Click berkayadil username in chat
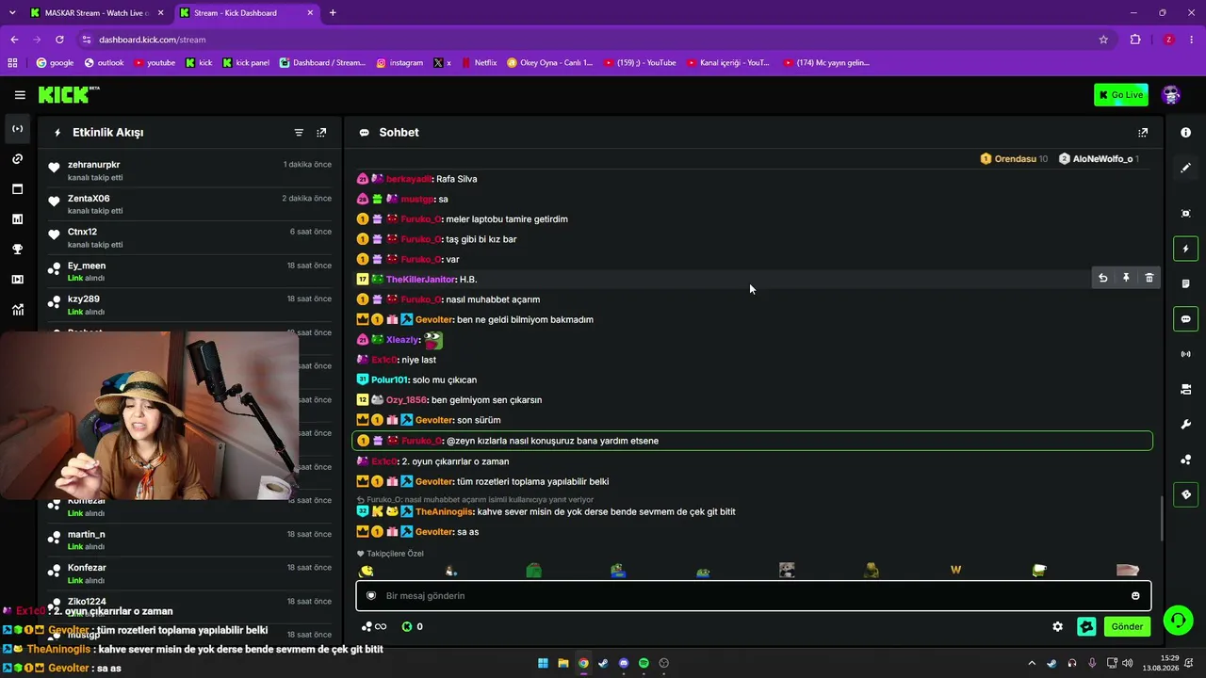 408,179
